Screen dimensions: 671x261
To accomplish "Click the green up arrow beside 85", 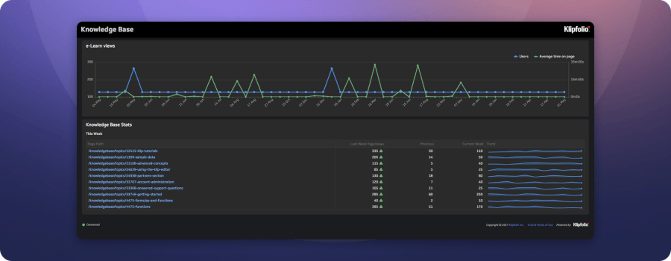I will 381,169.
